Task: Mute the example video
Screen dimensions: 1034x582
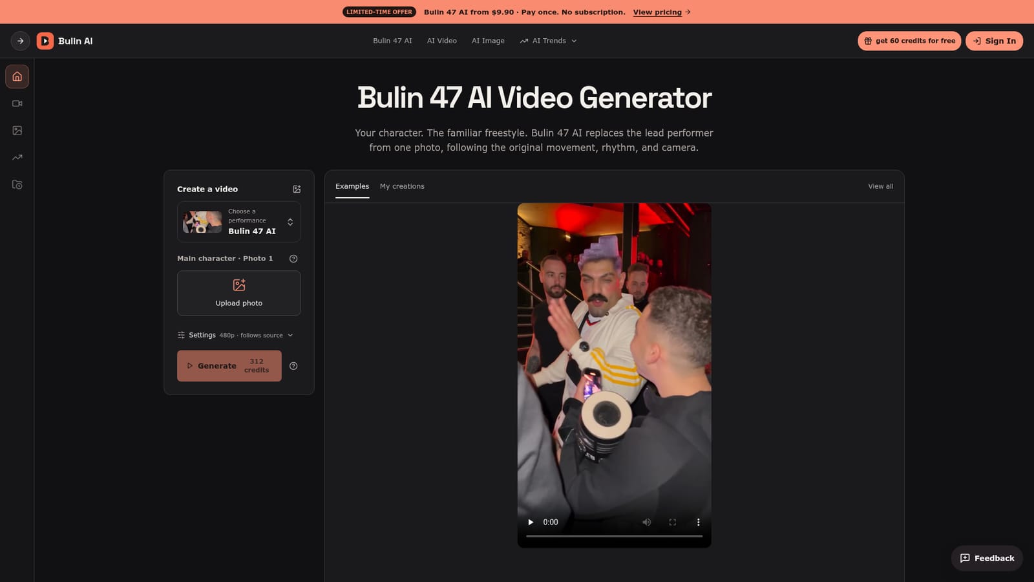Action: (646, 522)
